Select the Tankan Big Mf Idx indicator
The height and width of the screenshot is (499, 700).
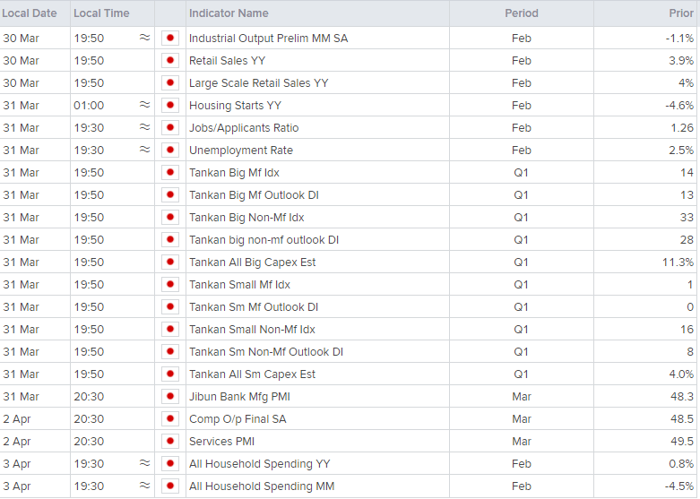coord(234,173)
